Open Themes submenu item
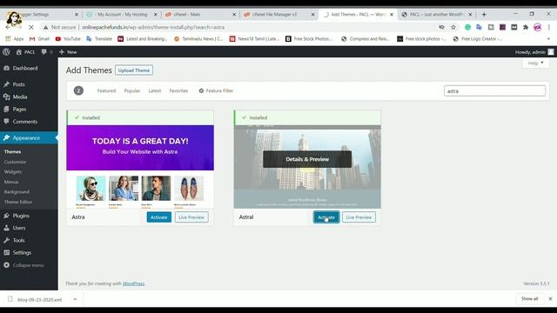 [12, 151]
